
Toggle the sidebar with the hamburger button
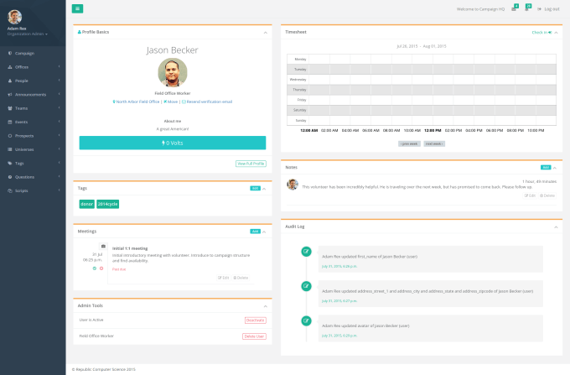click(x=77, y=8)
